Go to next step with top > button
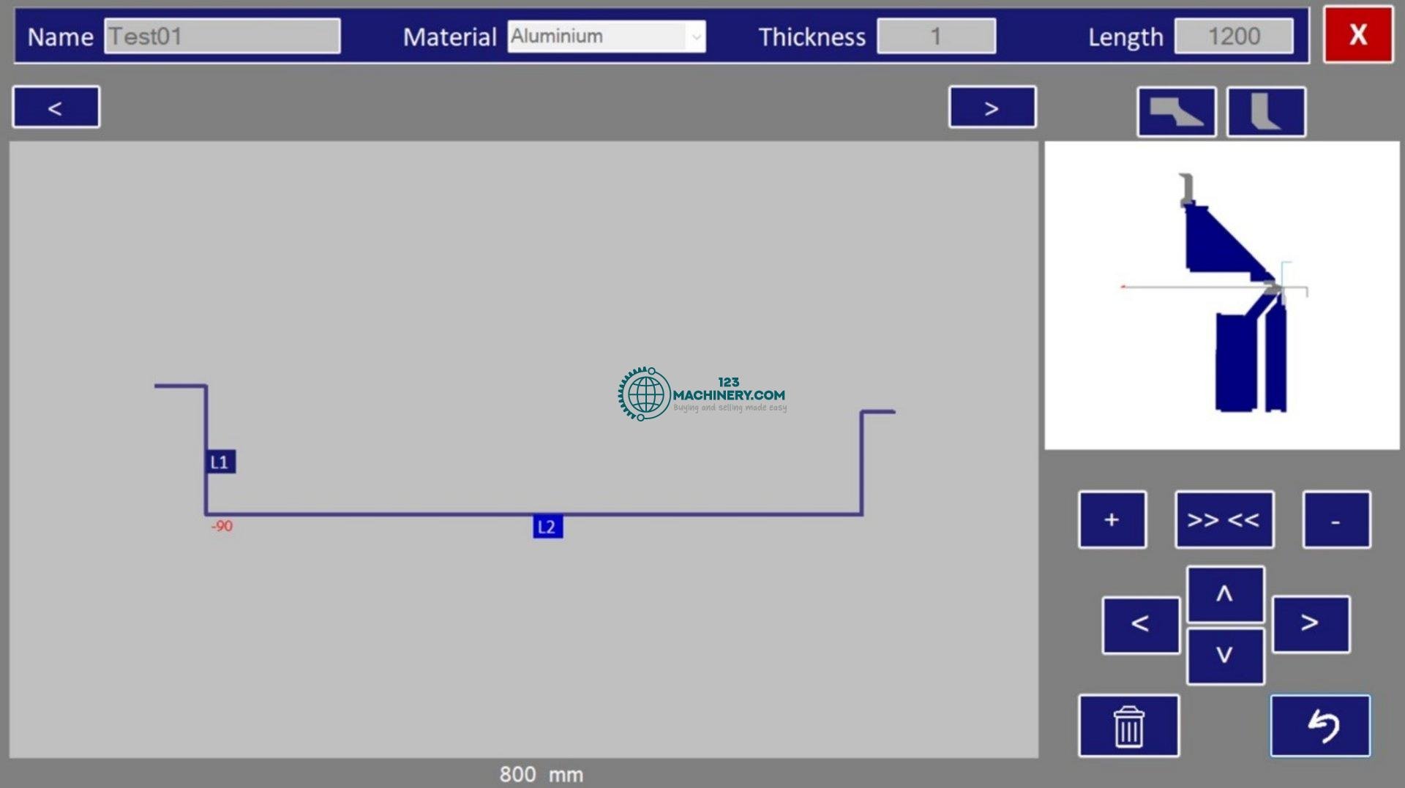Viewport: 1405px width, 788px height. [x=992, y=108]
